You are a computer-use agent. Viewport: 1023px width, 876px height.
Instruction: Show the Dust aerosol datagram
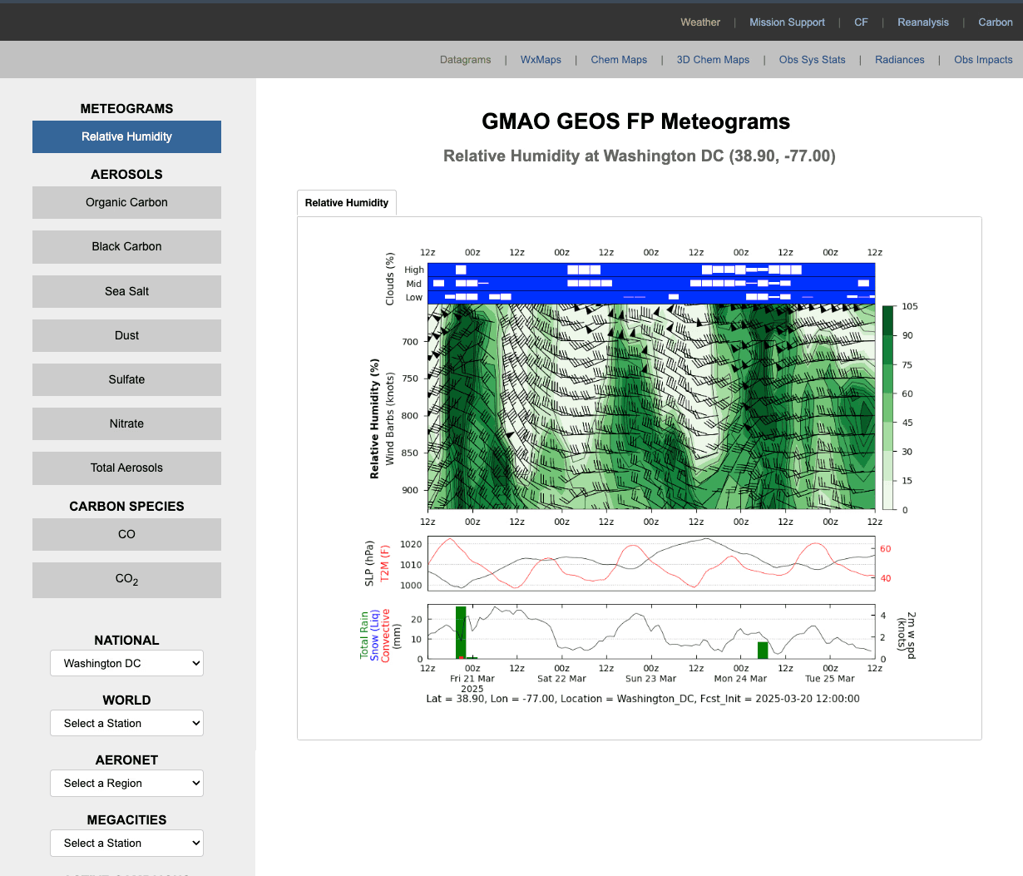pyautogui.click(x=126, y=335)
